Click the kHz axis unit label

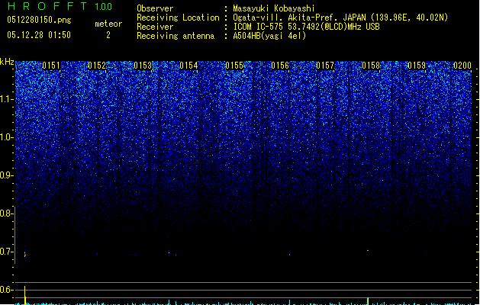(7, 62)
